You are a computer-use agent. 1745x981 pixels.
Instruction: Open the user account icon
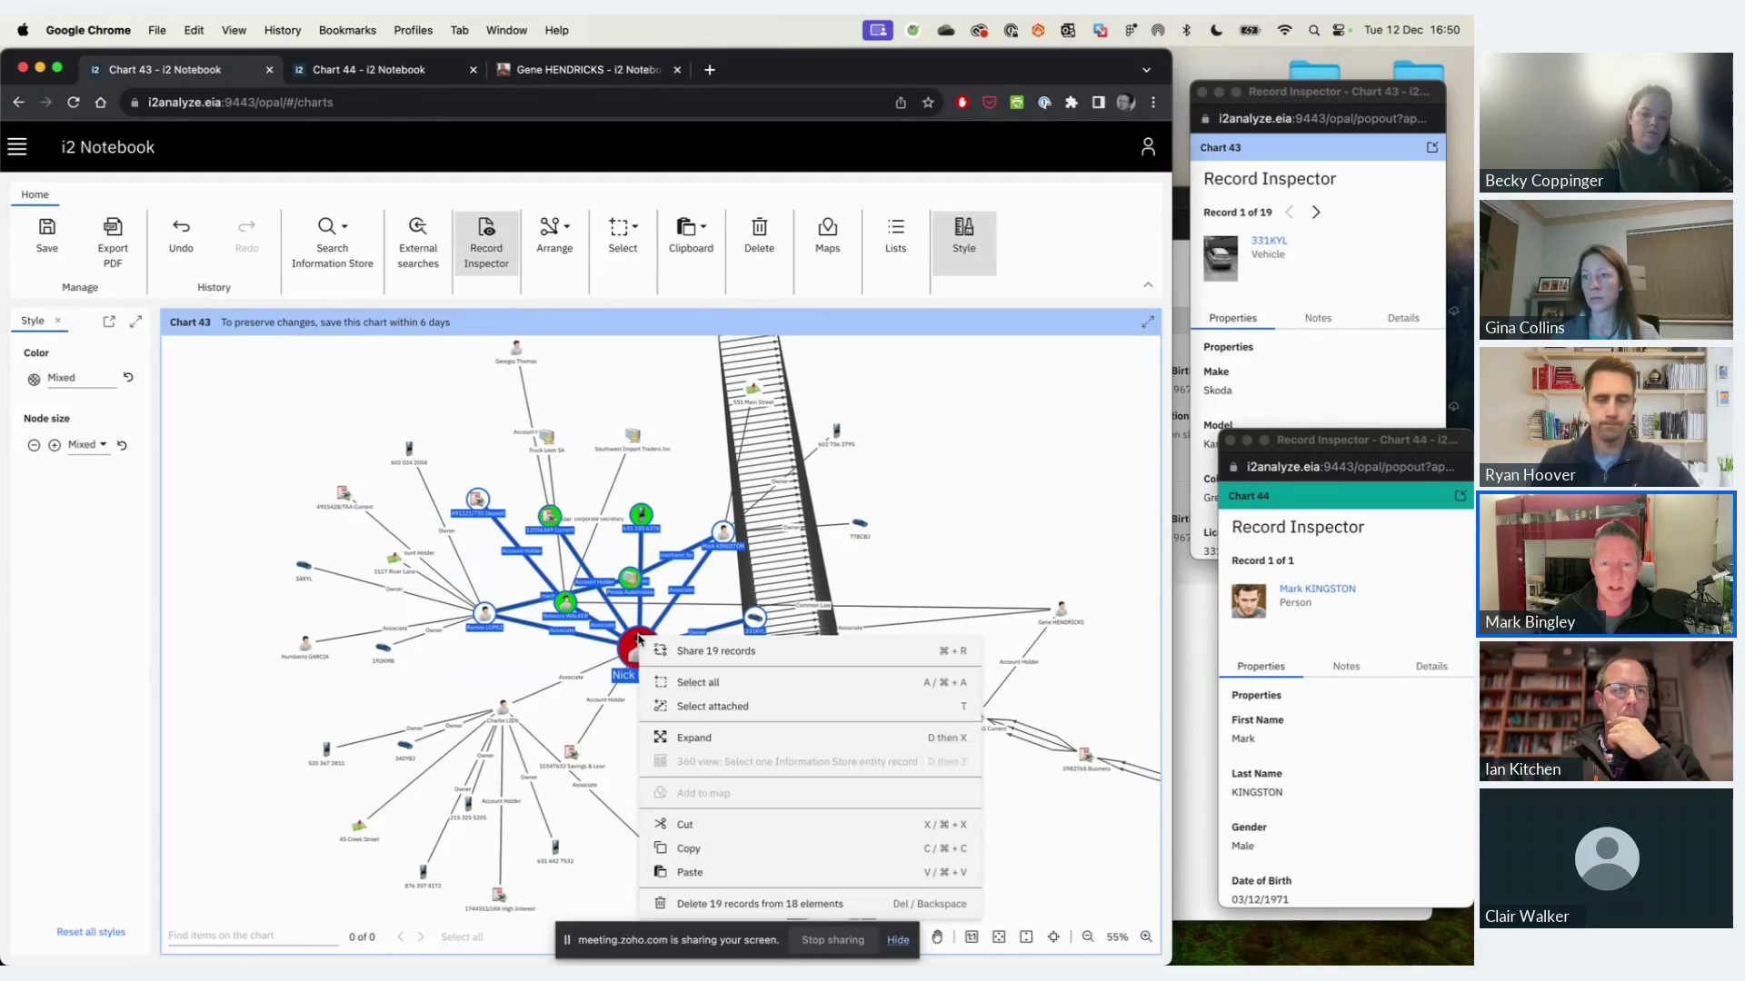click(1148, 147)
